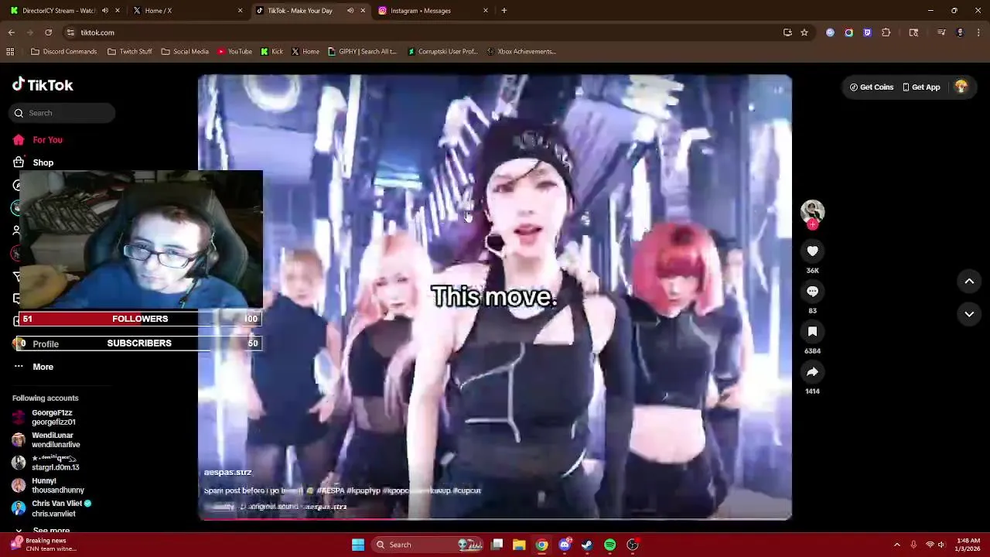Go to previous video with up chevron
The height and width of the screenshot is (557, 990).
coord(969,282)
